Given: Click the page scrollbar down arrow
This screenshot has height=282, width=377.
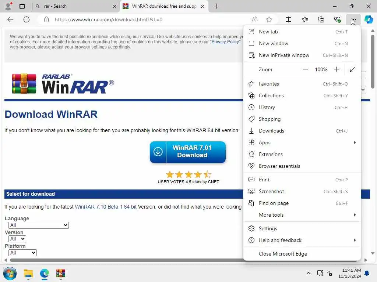Looking at the screenshot, I should click(x=373, y=253).
